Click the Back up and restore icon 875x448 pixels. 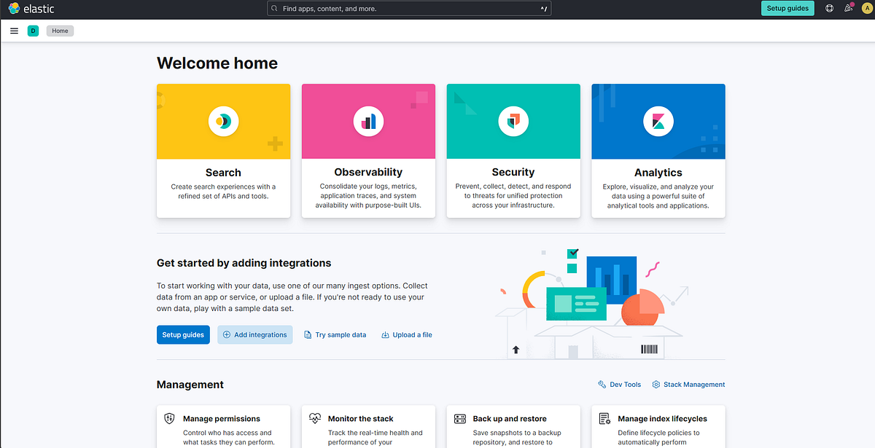point(459,418)
